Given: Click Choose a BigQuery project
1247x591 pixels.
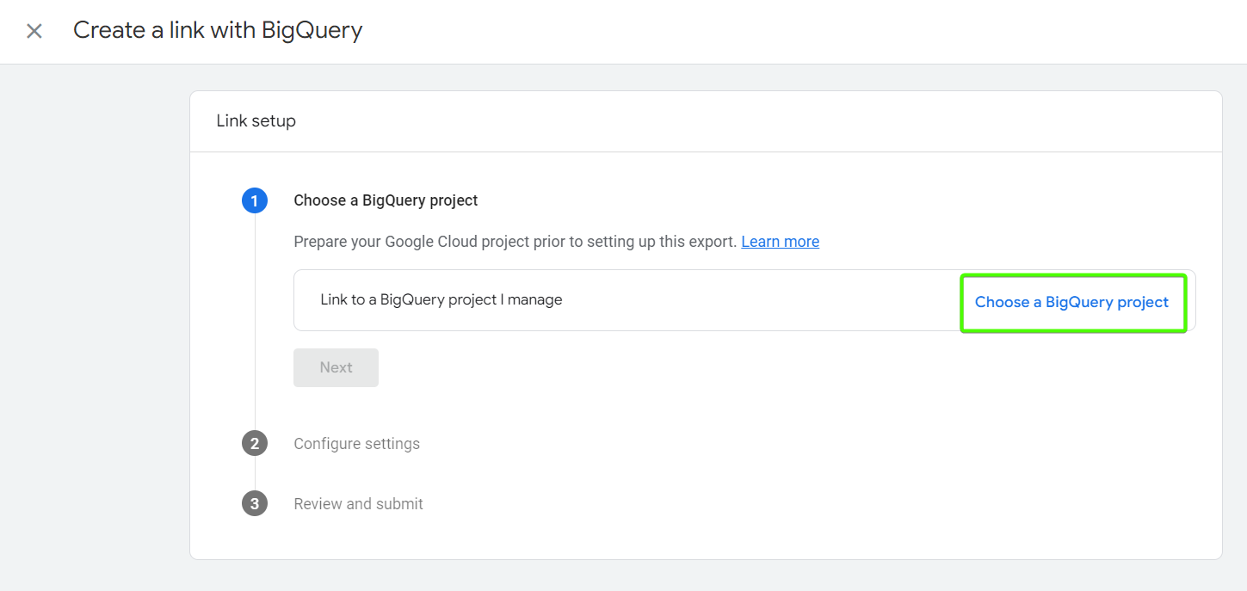Looking at the screenshot, I should 1072,302.
